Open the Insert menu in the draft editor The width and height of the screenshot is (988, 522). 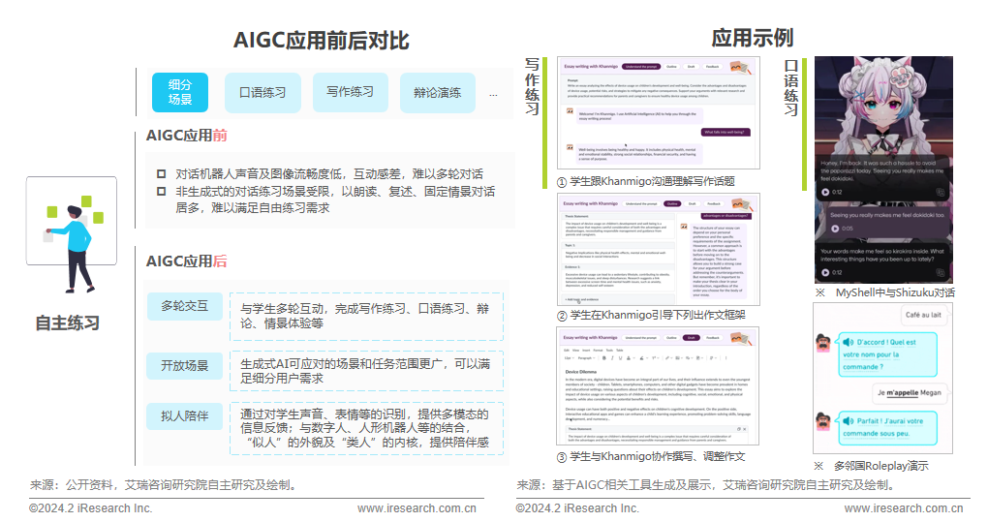click(x=586, y=351)
